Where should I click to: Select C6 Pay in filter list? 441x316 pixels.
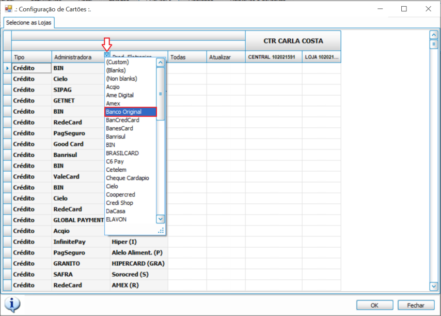coord(131,161)
